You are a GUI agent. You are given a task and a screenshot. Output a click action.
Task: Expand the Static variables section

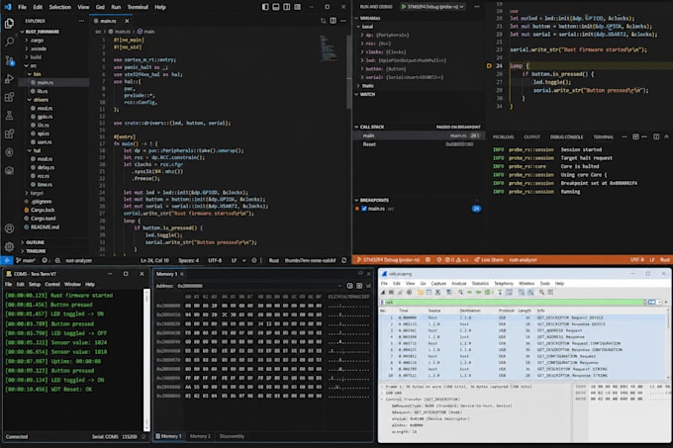click(x=358, y=86)
